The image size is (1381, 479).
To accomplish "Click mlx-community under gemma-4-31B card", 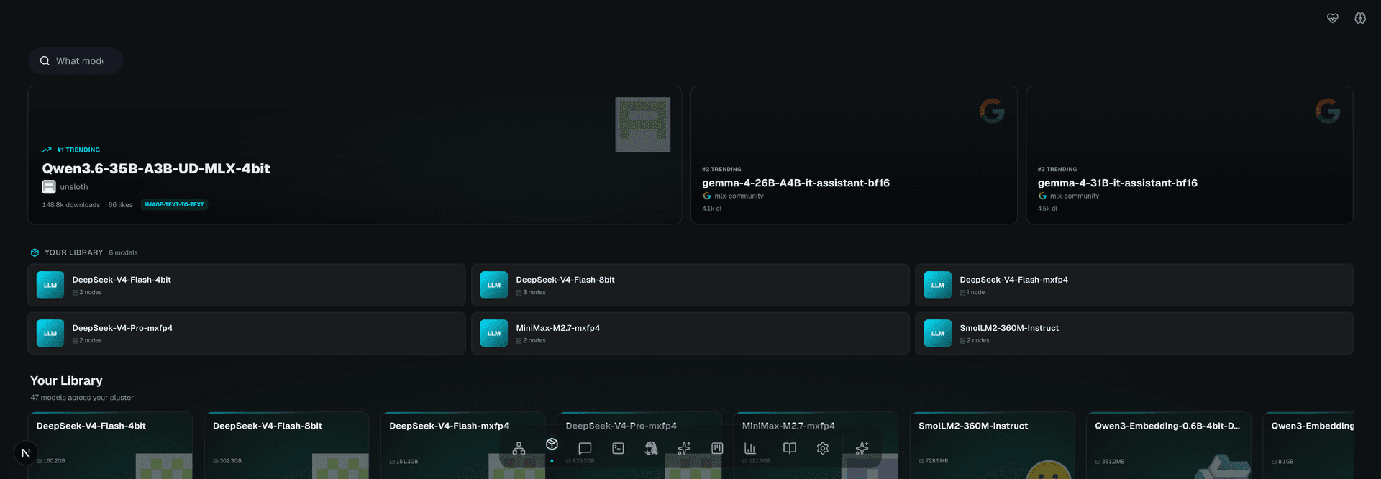I will click(x=1075, y=196).
